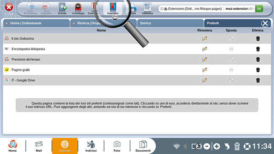Click the speaker volume icon
Screen dimensions: 274x154
pos(185,146)
